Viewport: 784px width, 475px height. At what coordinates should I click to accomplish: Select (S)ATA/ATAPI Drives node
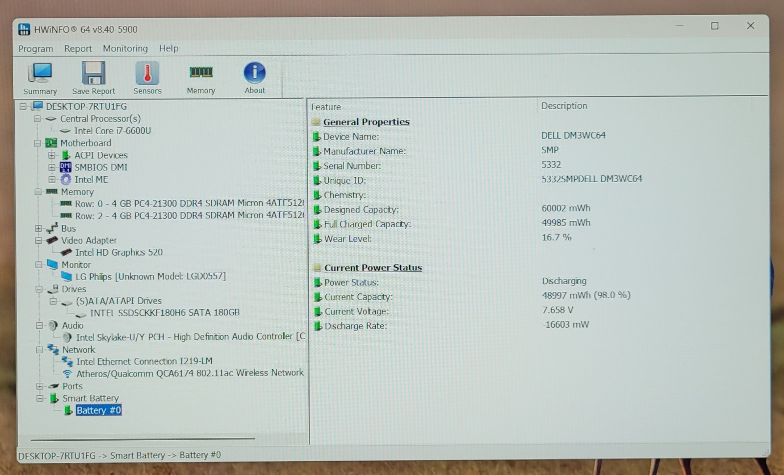[x=119, y=301]
